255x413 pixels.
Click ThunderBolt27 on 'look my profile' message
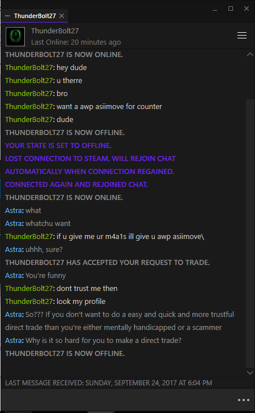click(29, 301)
